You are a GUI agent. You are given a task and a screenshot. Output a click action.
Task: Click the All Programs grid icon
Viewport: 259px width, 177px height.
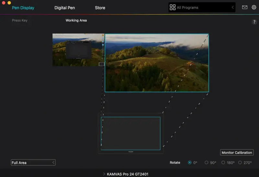point(173,7)
